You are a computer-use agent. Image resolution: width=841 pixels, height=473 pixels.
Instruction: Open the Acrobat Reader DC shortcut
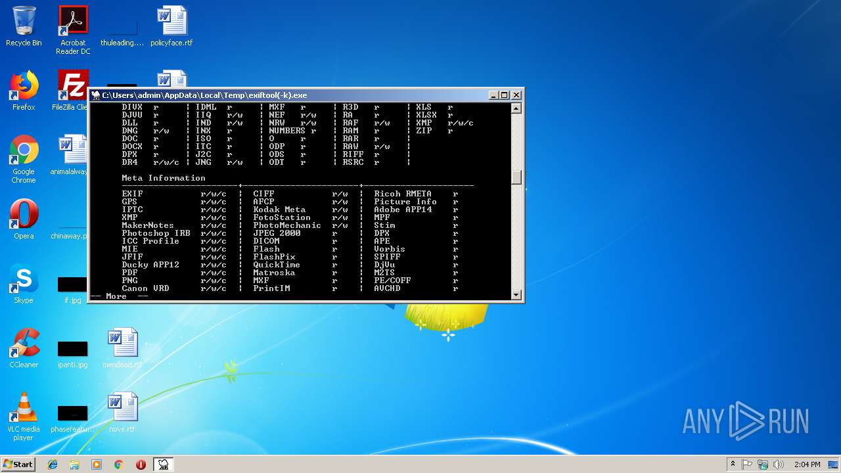(73, 30)
